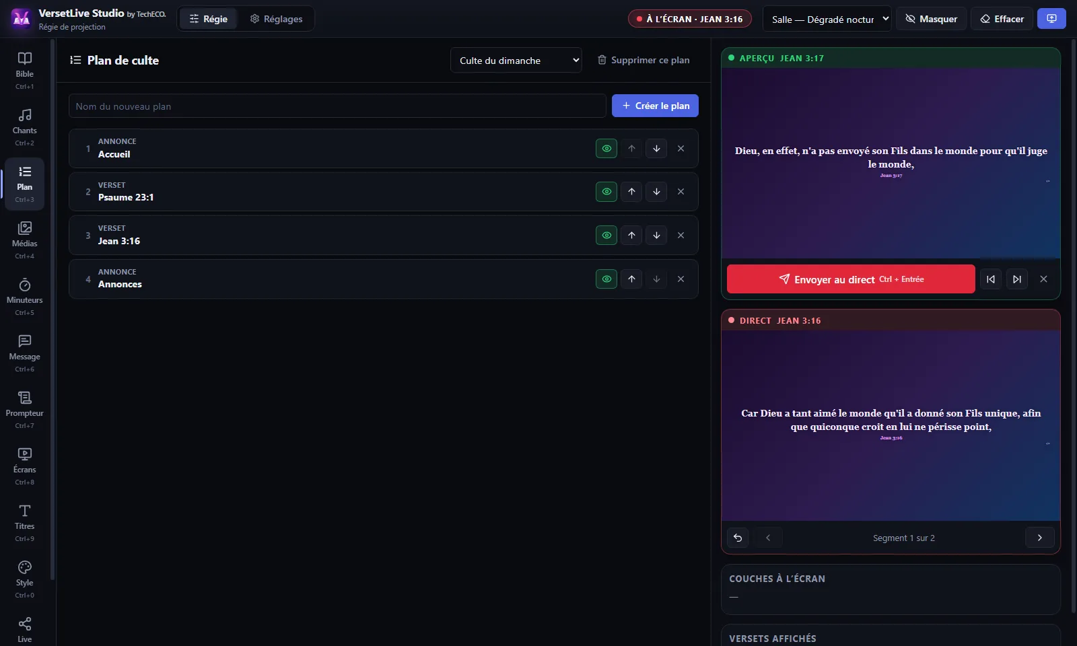
Task: Open the Style palette panel
Action: pos(25,579)
